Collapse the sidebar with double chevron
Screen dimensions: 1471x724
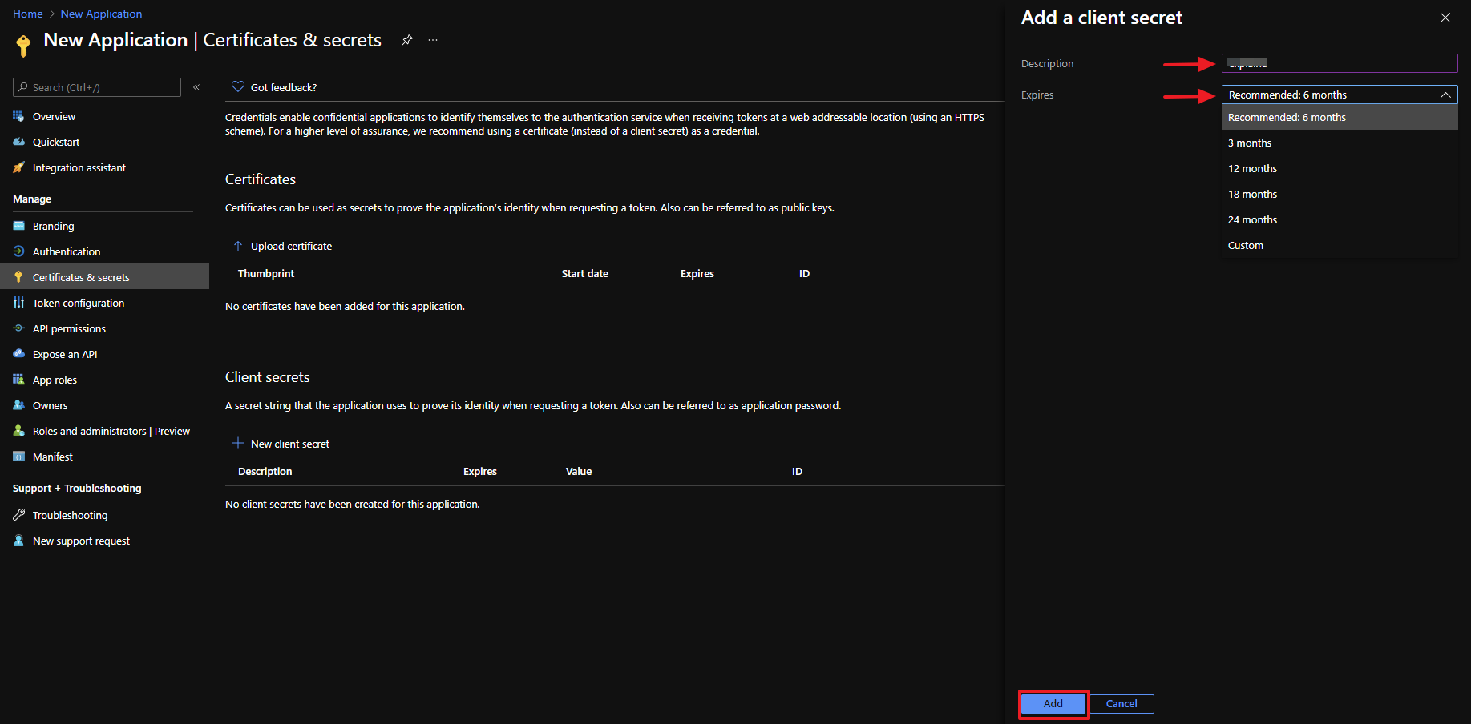pos(196,87)
